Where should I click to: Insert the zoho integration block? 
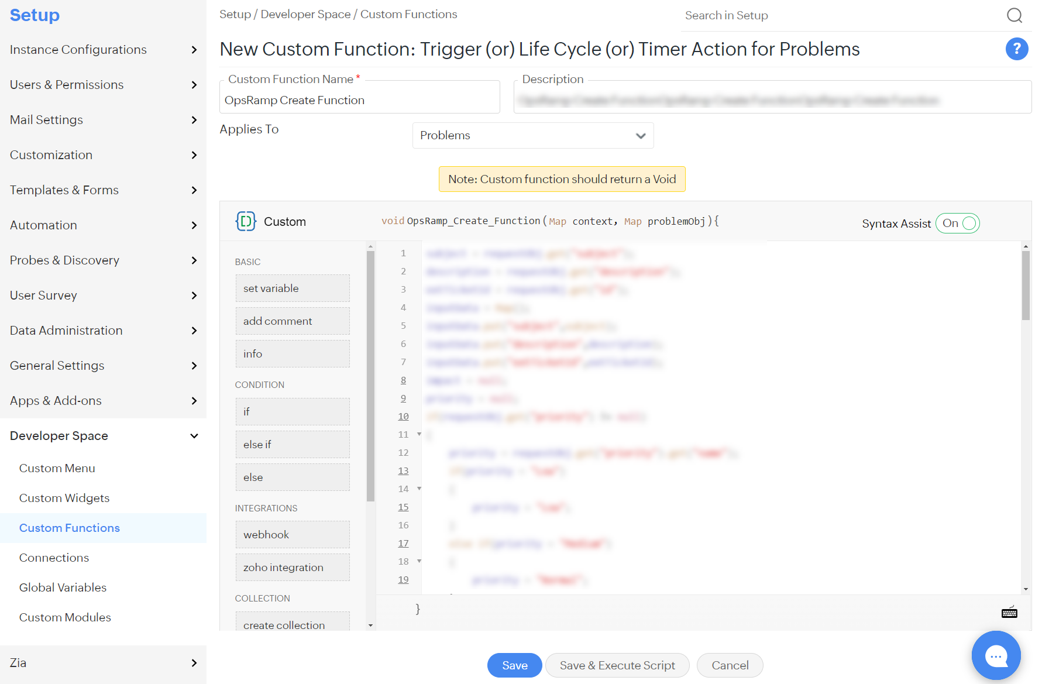point(293,568)
